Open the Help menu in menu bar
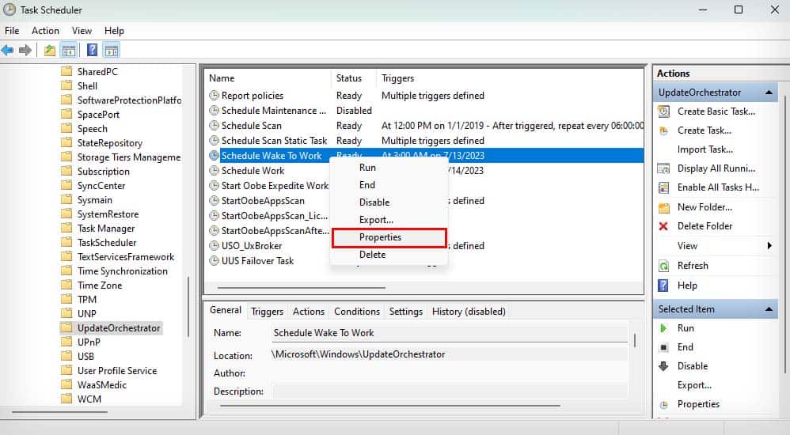The image size is (790, 435). pyautogui.click(x=114, y=31)
